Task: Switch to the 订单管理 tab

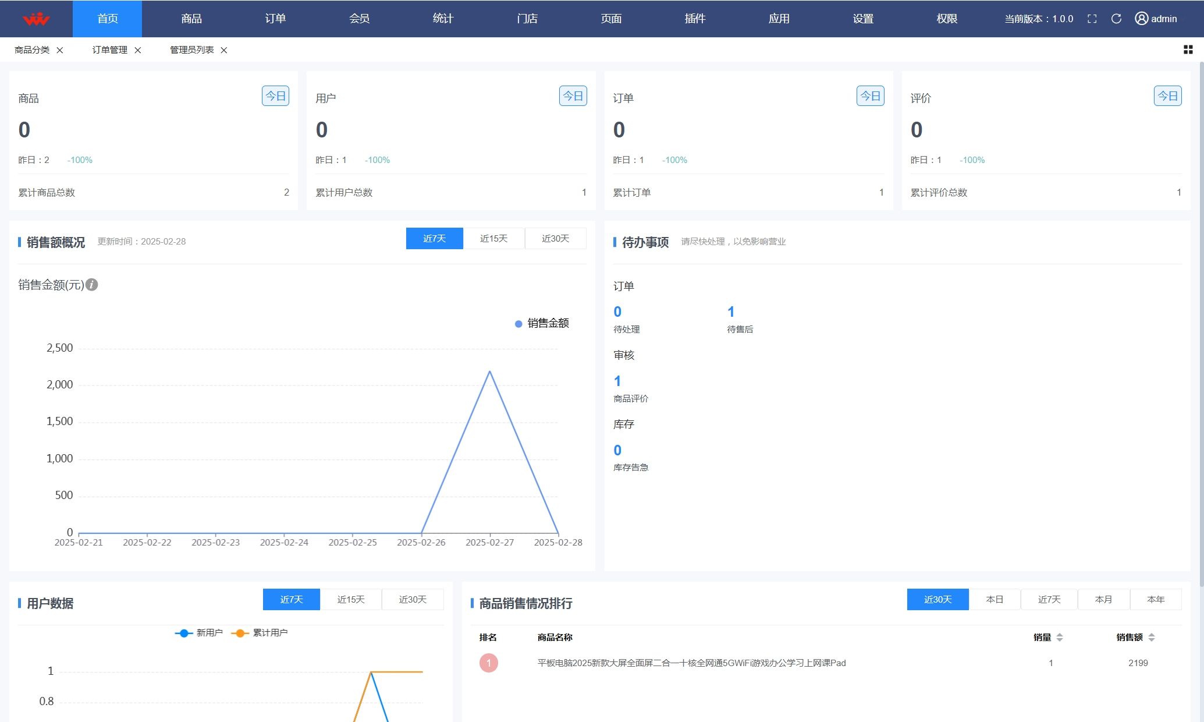Action: [x=109, y=50]
